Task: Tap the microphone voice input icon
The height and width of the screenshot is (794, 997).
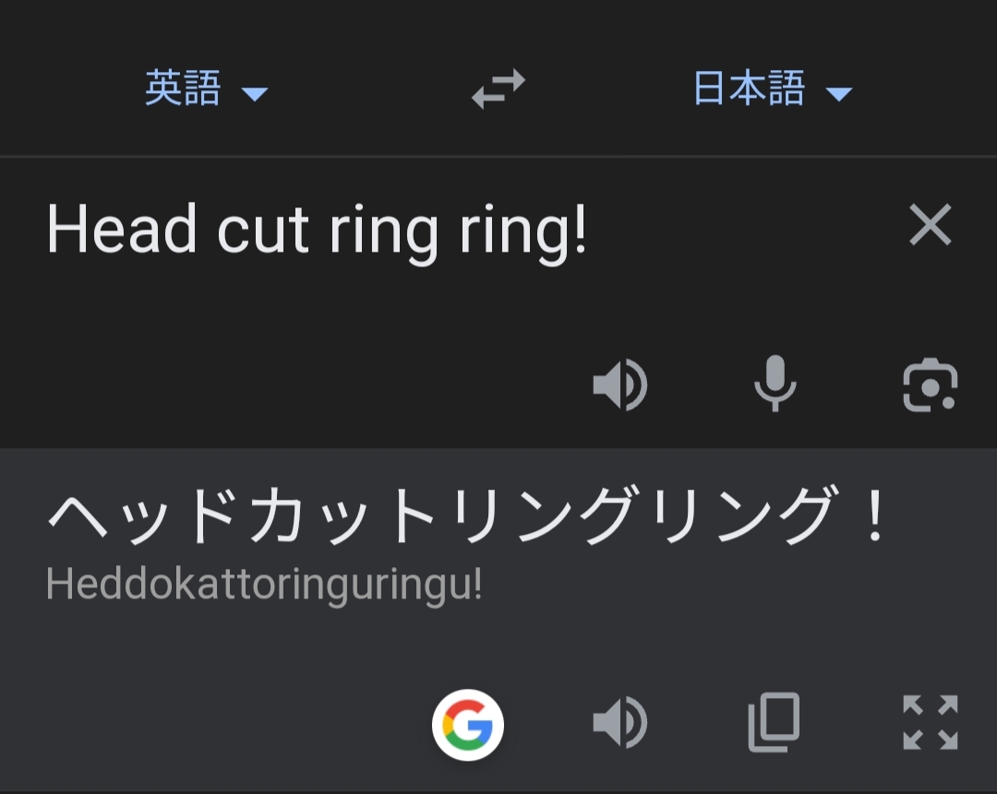Action: tap(775, 384)
